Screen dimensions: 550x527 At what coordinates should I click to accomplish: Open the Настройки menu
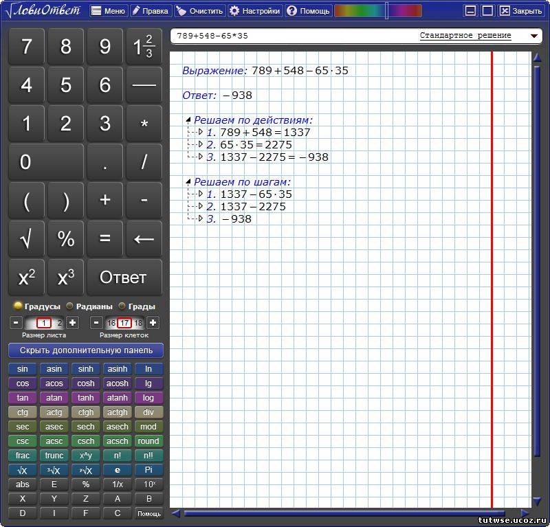[254, 11]
